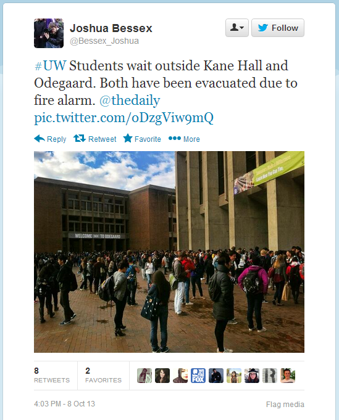Enlarge the Kane Hall crowd photo
This screenshot has width=339, height=420.
[x=169, y=252]
